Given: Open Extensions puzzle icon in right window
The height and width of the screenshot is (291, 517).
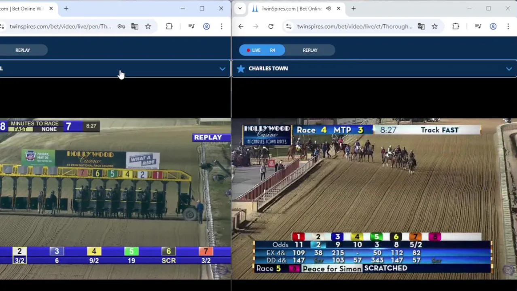Looking at the screenshot, I should (456, 26).
